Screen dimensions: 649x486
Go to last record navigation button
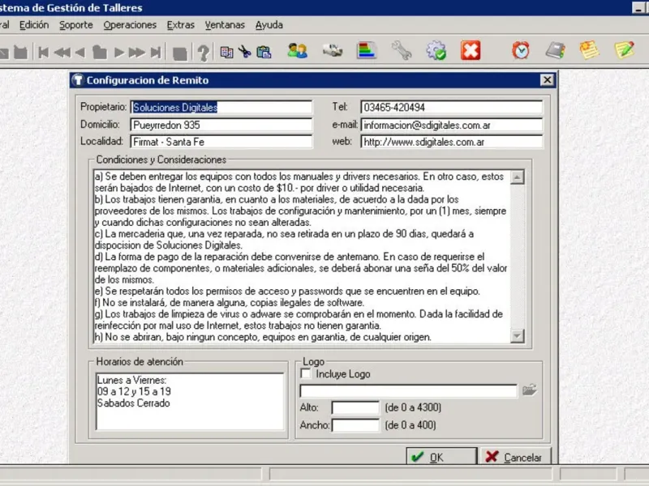156,53
